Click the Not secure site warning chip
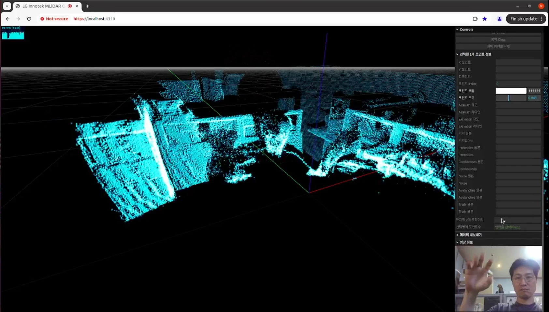 (x=54, y=19)
